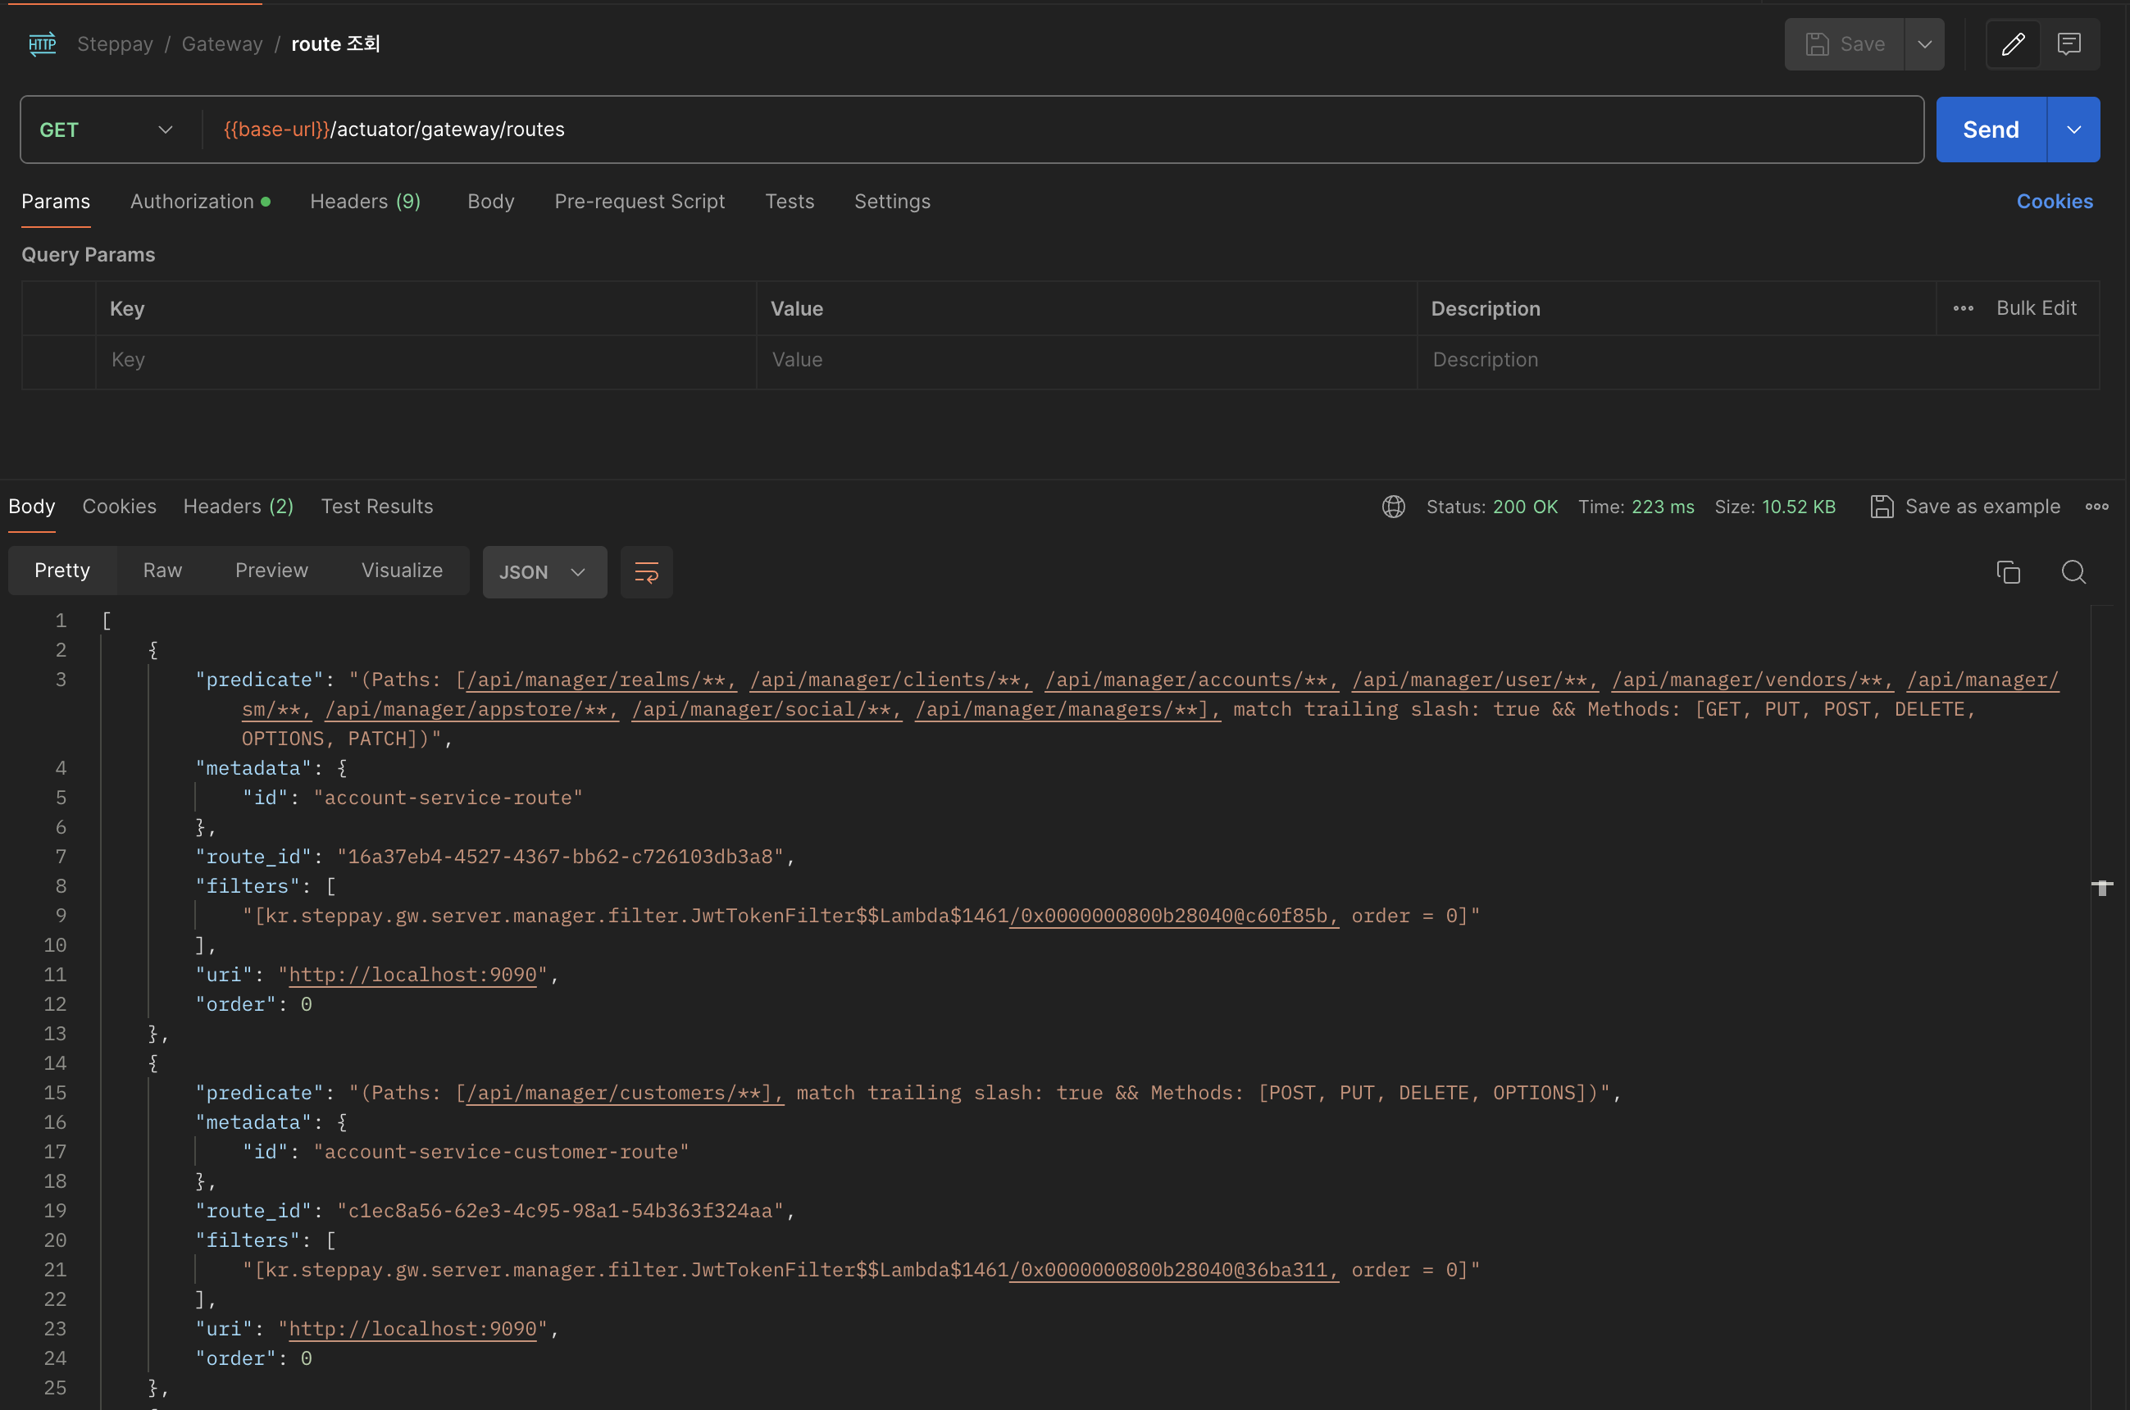Open the GET method dropdown
This screenshot has width=2130, height=1410.
[106, 130]
